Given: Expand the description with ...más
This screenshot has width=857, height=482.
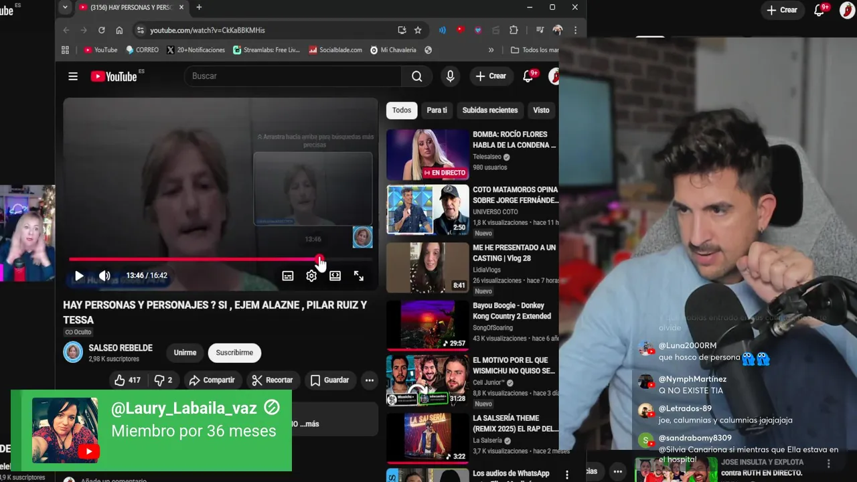Looking at the screenshot, I should point(309,424).
